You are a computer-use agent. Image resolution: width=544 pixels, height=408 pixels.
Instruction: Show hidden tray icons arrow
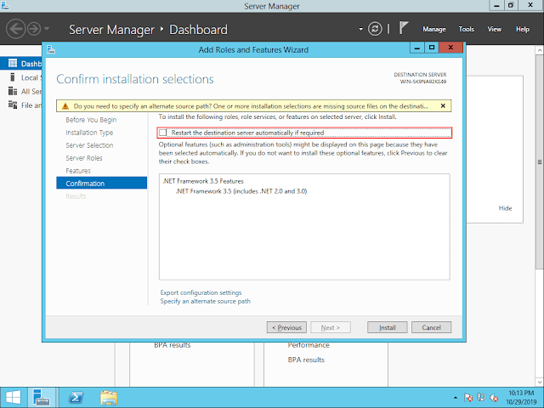pyautogui.click(x=456, y=398)
